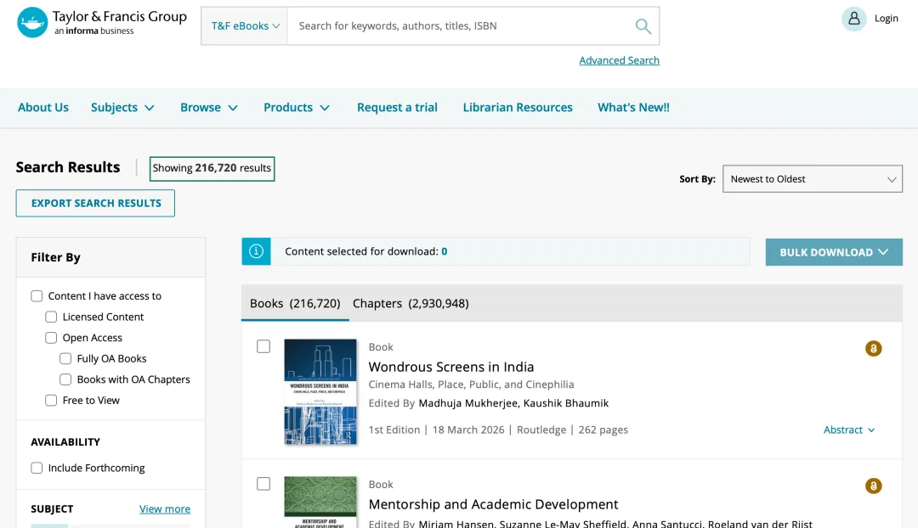This screenshot has width=918, height=528.
Task: Click the user profile Login icon
Action: (x=853, y=19)
